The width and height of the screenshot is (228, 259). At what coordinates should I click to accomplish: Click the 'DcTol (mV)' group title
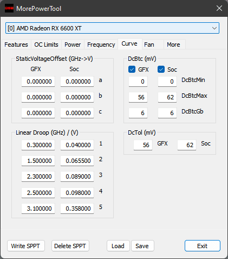(142, 132)
